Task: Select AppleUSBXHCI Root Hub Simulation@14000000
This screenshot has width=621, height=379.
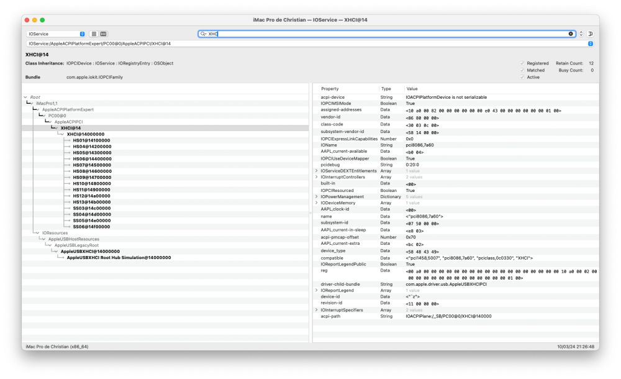Action: click(119, 258)
